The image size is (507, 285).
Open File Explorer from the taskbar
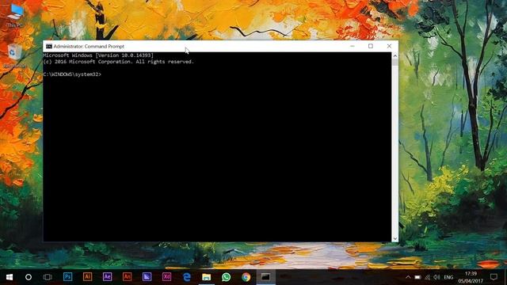[206, 277]
